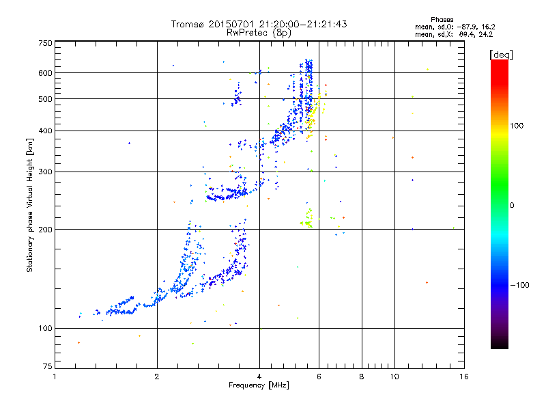Click the x-axis tick label '10'
The image size is (546, 410).
(x=394, y=377)
